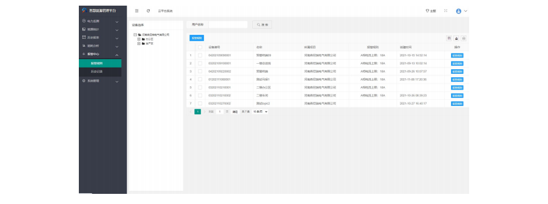Open the 15条/页 page size dropdown
The height and width of the screenshot is (204, 548).
click(x=260, y=112)
